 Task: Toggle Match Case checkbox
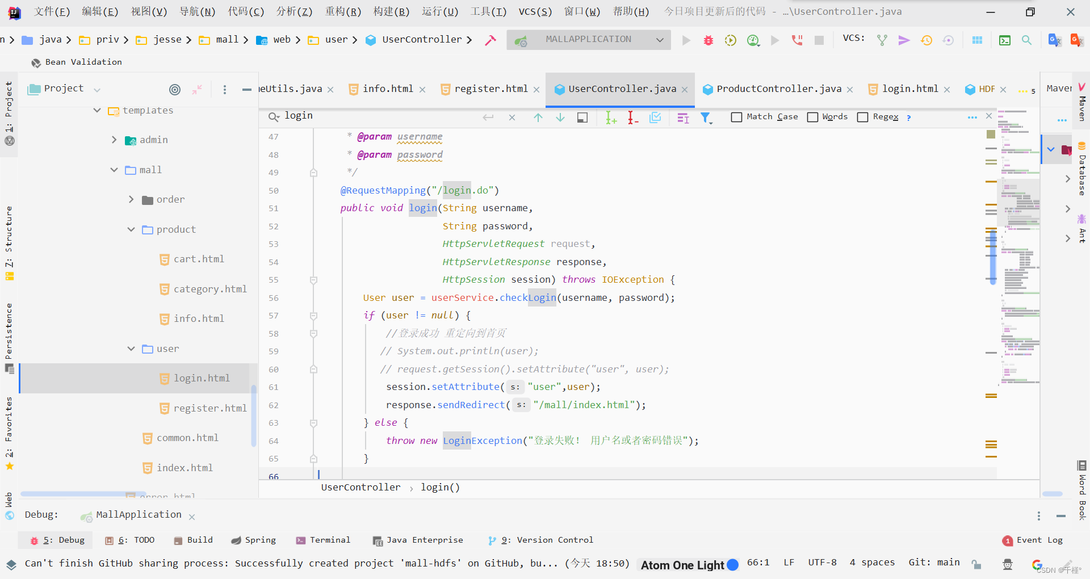737,117
